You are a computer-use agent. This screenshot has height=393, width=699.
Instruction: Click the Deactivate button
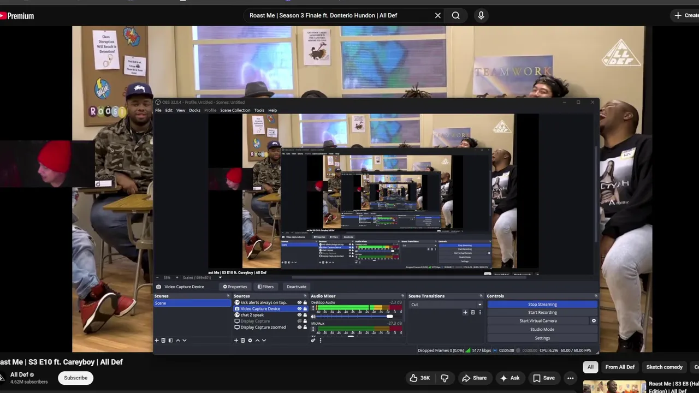[297, 287]
